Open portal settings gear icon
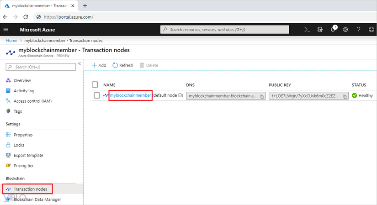The height and width of the screenshot is (205, 377). click(346, 30)
